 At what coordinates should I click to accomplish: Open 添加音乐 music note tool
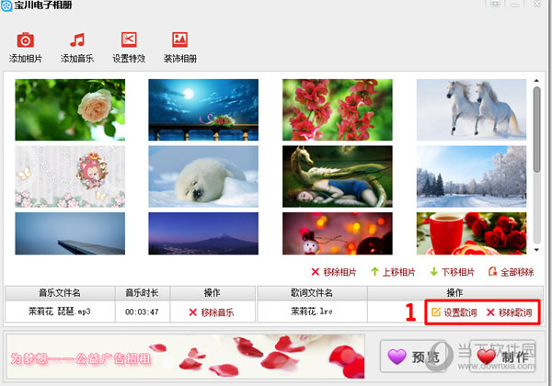pyautogui.click(x=77, y=41)
